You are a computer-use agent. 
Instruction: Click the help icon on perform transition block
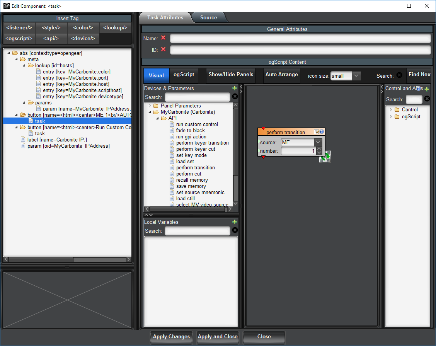[x=322, y=132]
